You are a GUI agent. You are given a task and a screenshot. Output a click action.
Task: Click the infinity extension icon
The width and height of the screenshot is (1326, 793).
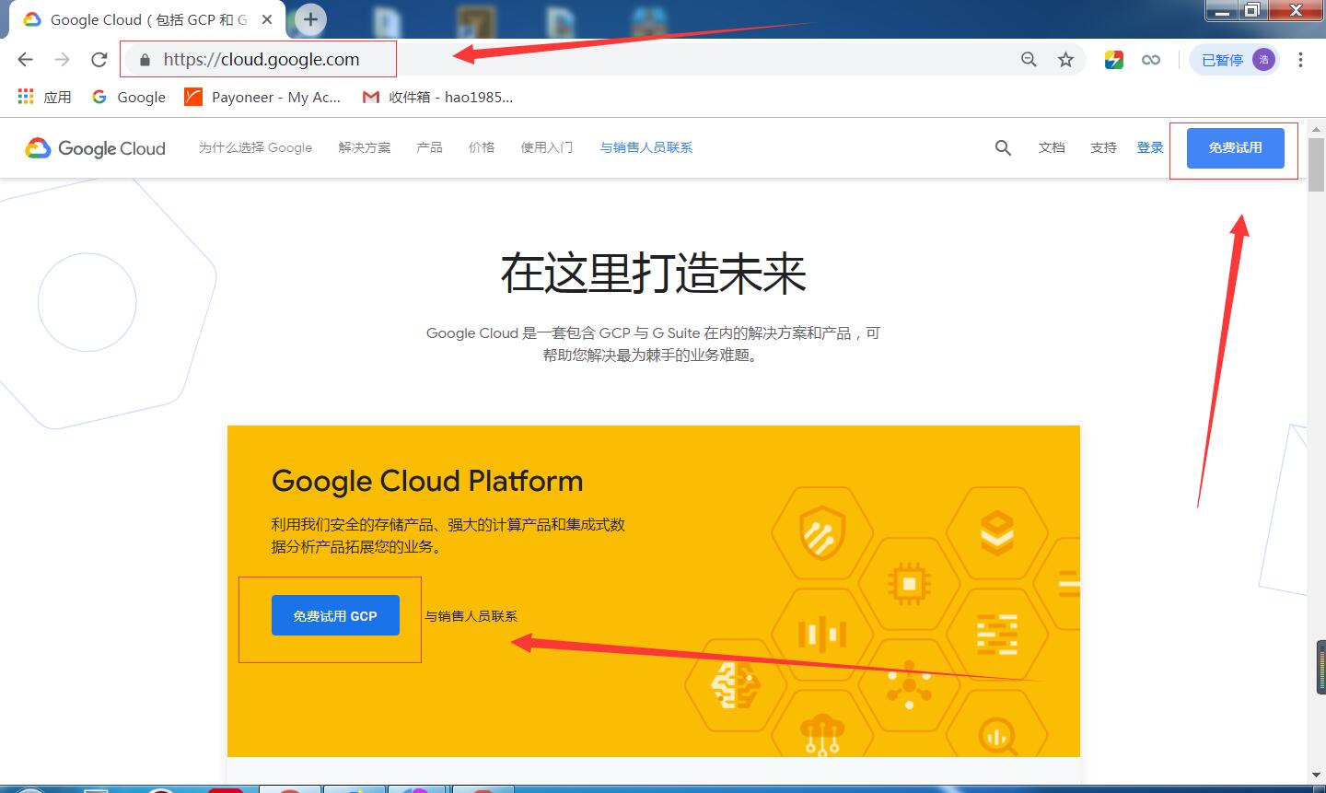coord(1150,60)
